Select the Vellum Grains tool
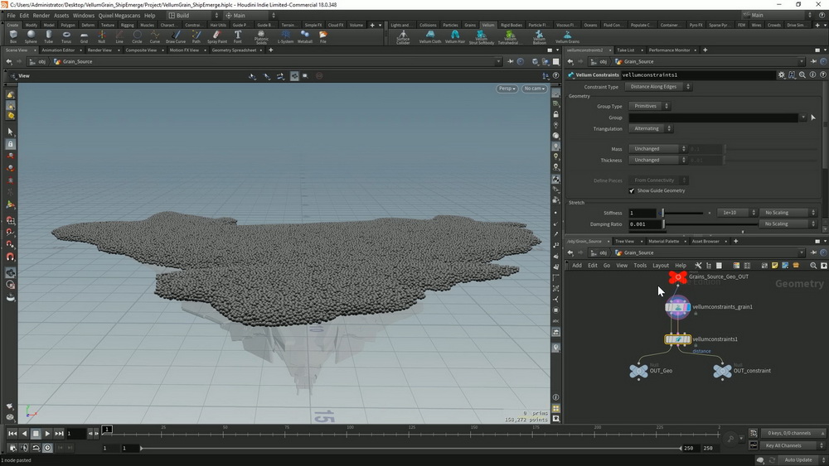829x466 pixels. click(x=567, y=36)
